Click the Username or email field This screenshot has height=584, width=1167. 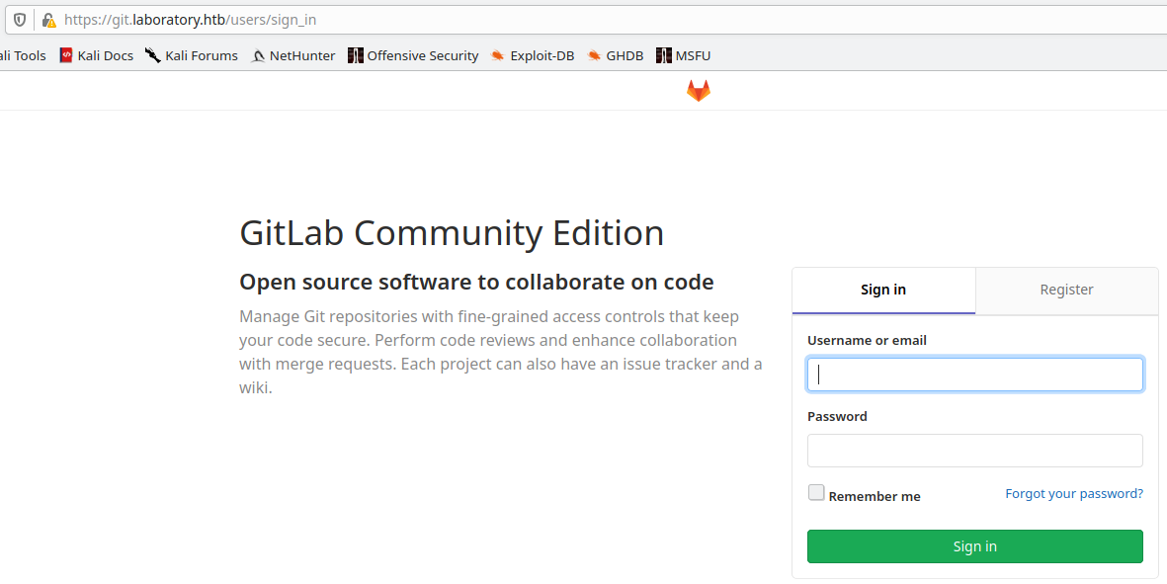tap(974, 374)
